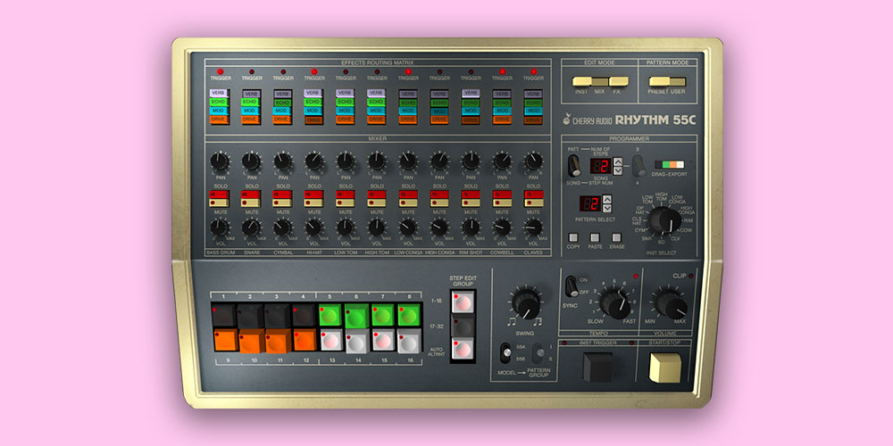Click the Claves VOL knob

pos(533,227)
